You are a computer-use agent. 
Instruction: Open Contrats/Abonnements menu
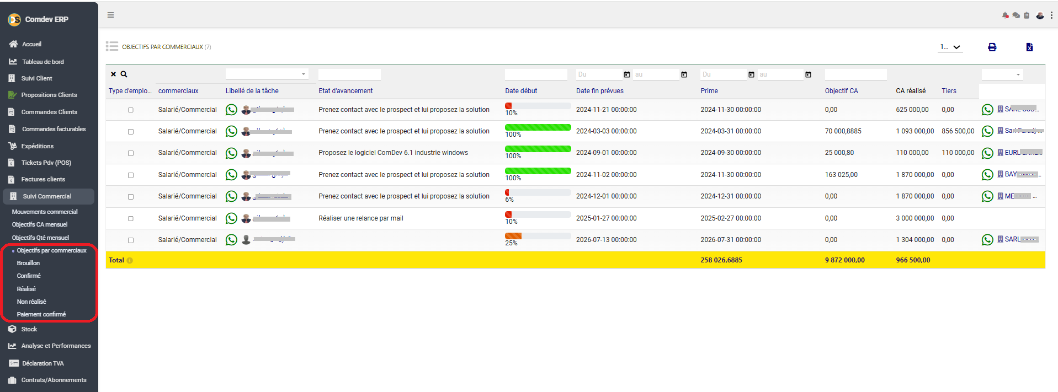[54, 380]
